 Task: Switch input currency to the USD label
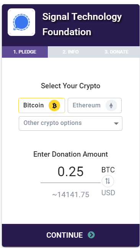(108, 193)
